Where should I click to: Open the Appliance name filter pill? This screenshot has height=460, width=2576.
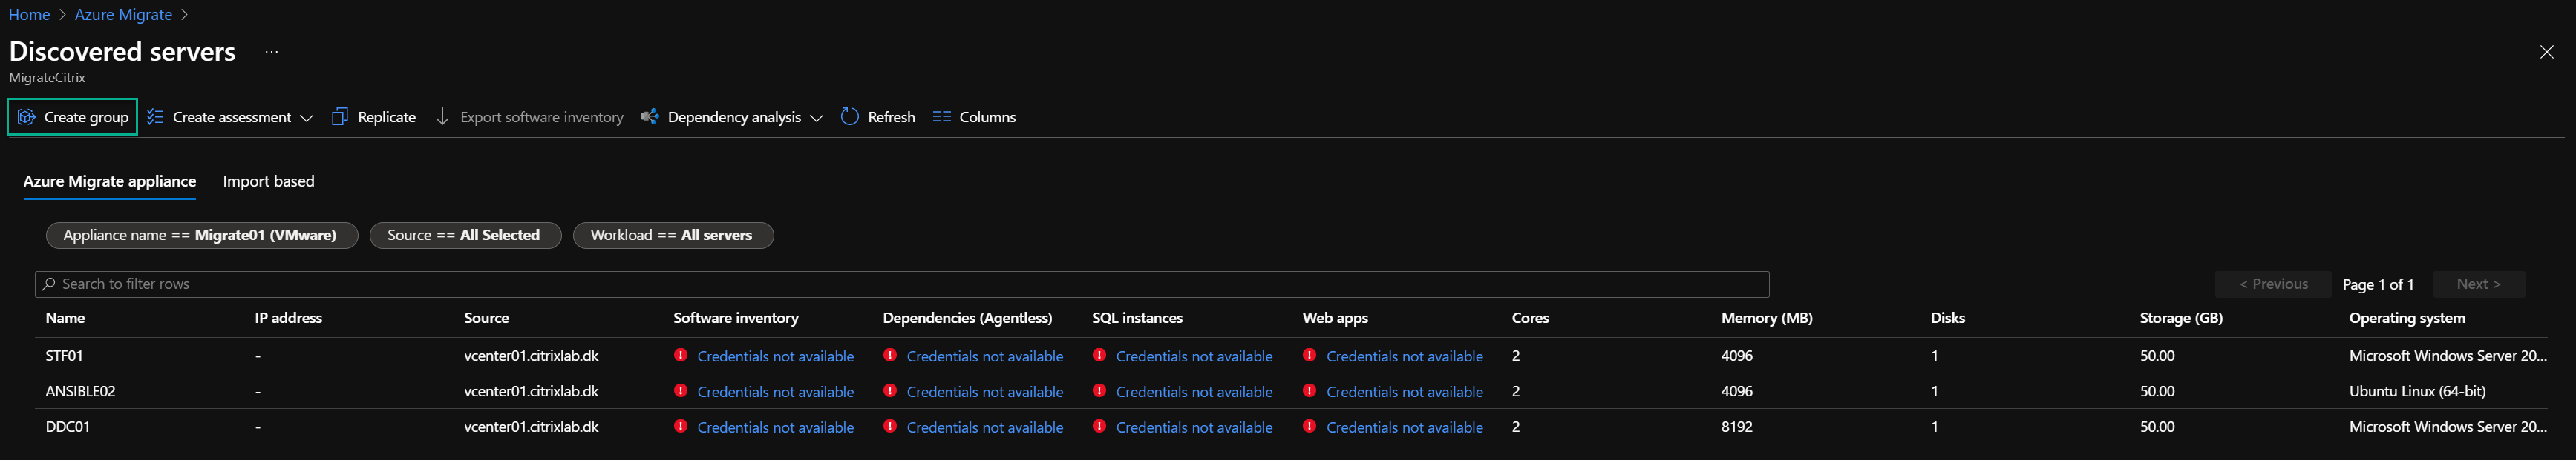pyautogui.click(x=202, y=236)
